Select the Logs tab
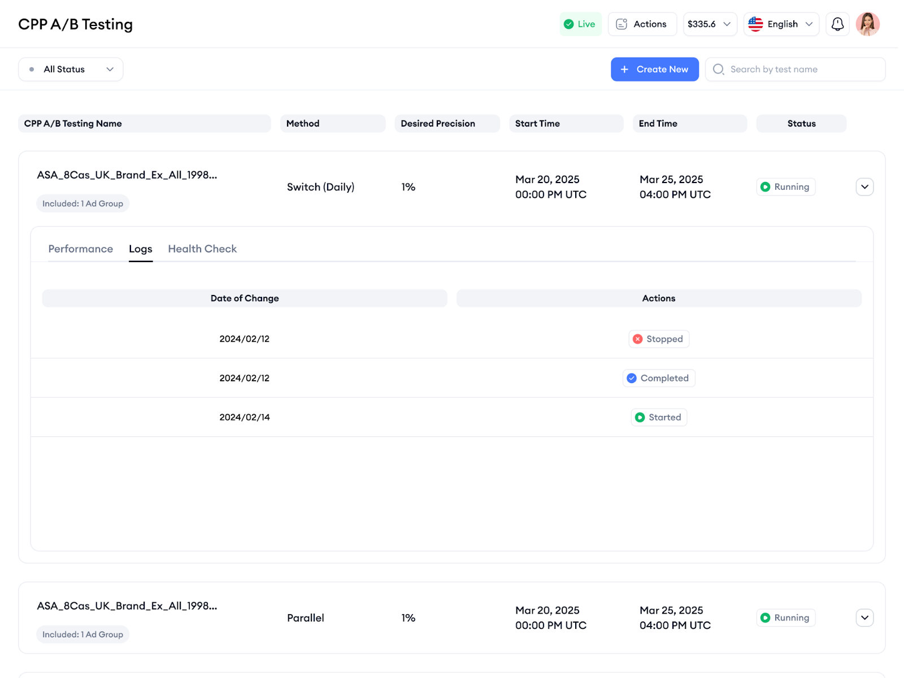The image size is (904, 678). point(141,249)
